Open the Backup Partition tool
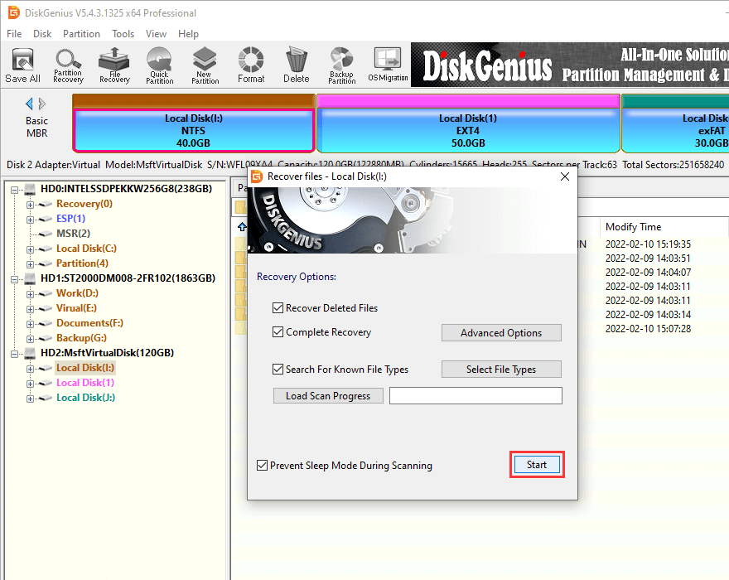Viewport: 729px width, 580px height. 341,65
